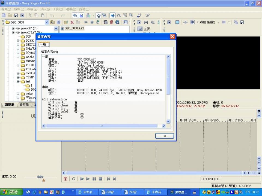Click the Save icon in the main toolbar
The width and height of the screenshot is (262, 196).
pos(16,16)
